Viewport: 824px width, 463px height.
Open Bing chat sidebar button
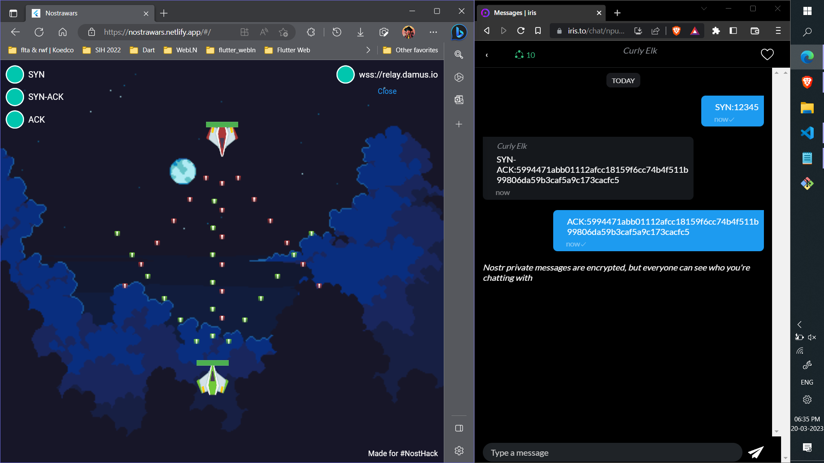pos(459,32)
